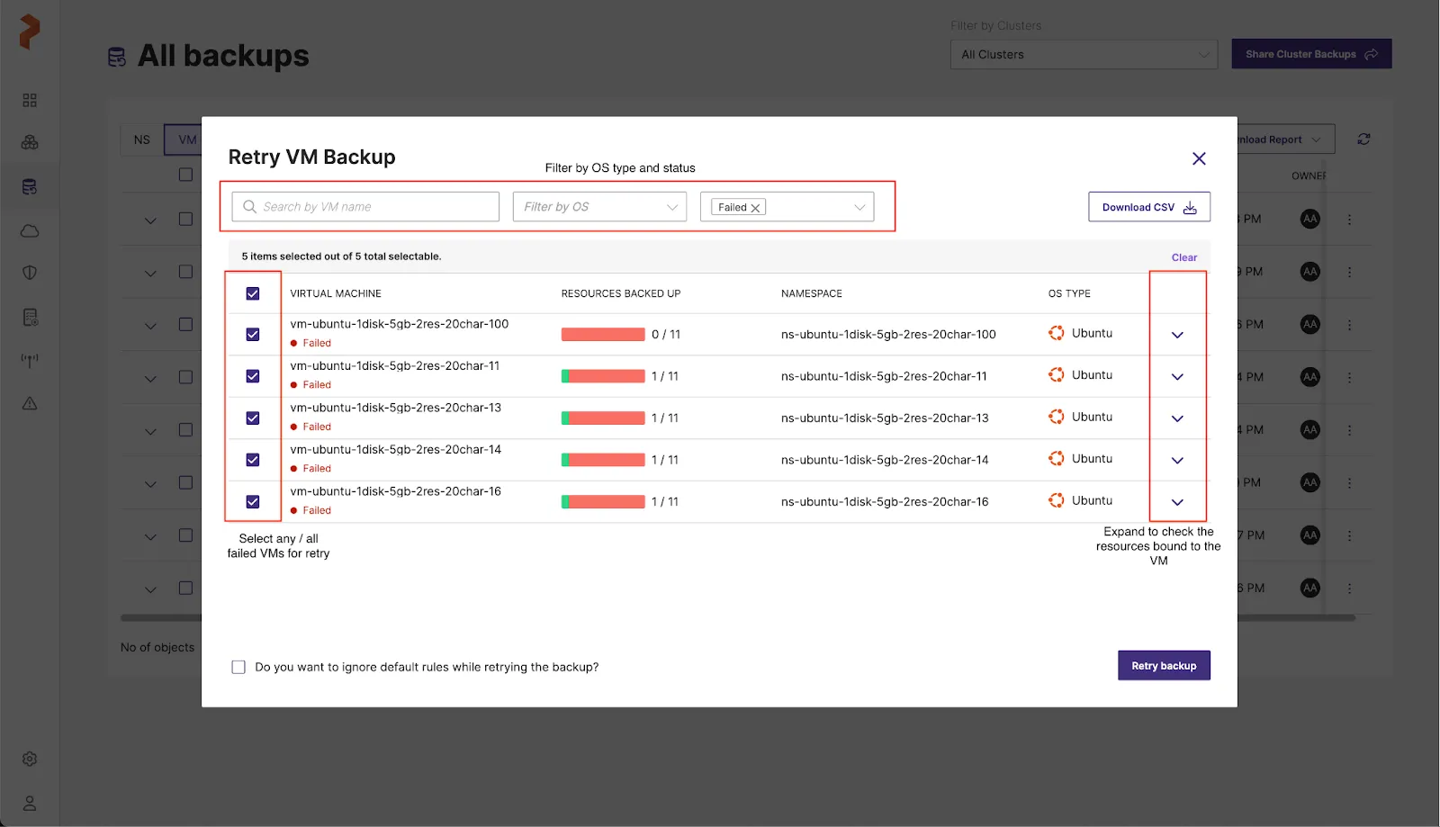
Task: Open the clusters icon in sidebar
Action: click(30, 142)
